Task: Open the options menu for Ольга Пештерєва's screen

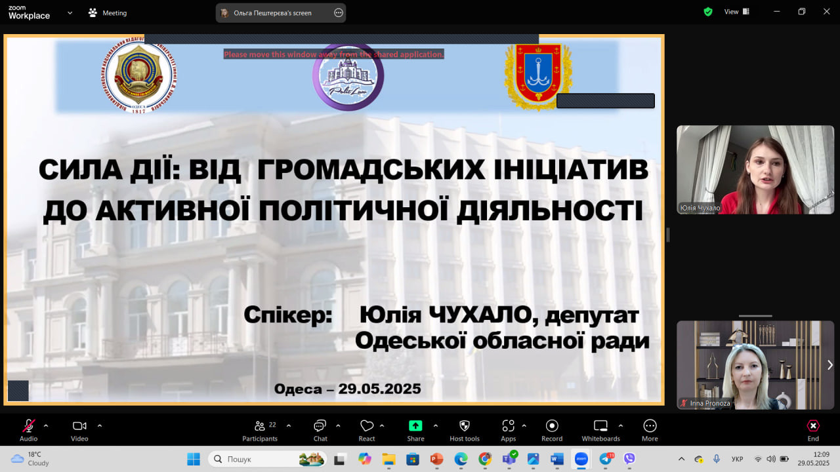Action: click(339, 12)
